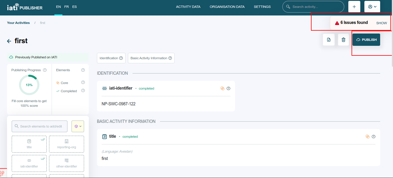
Task: Click SHOW to view issues
Action: (x=382, y=23)
